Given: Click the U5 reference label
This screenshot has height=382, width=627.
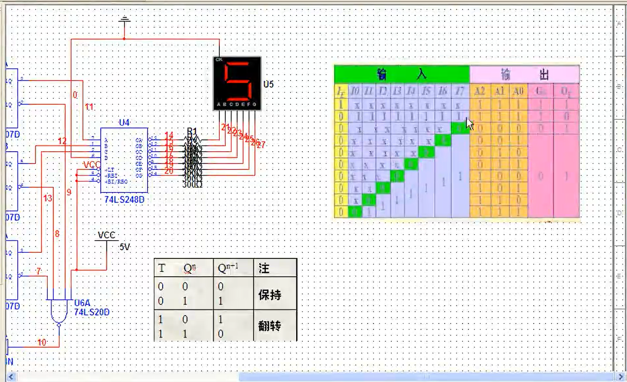Looking at the screenshot, I should [268, 85].
